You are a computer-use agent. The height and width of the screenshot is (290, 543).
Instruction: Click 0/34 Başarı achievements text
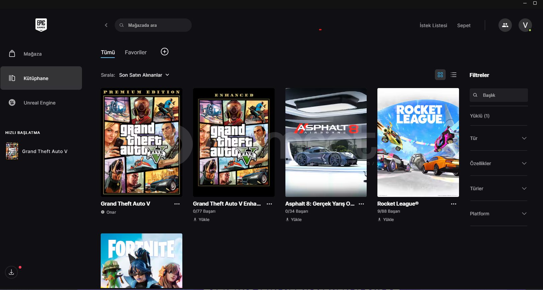coord(297,211)
